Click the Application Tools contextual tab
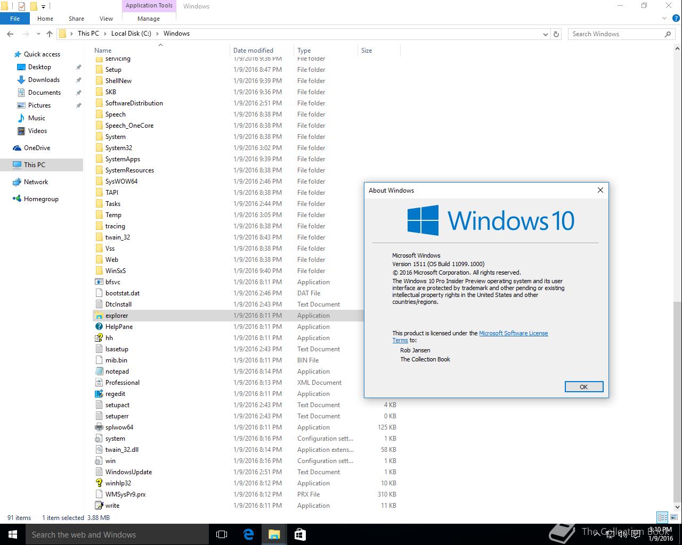This screenshot has height=545, width=682. click(149, 6)
